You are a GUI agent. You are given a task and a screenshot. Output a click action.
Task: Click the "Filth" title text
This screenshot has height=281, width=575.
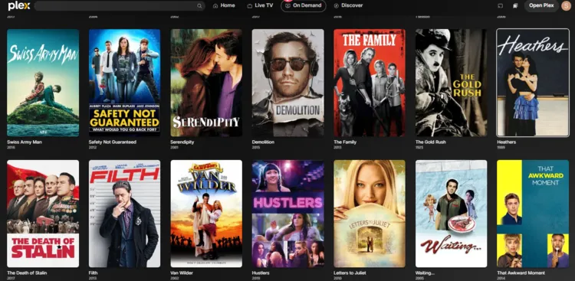point(93,273)
